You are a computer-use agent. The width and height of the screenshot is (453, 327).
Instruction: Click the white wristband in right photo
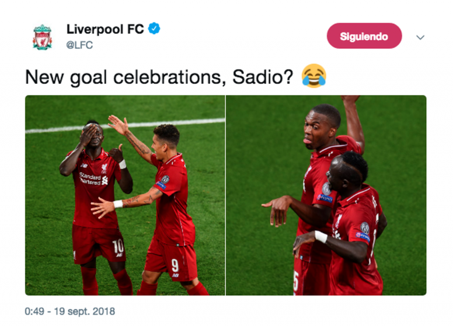(x=321, y=237)
